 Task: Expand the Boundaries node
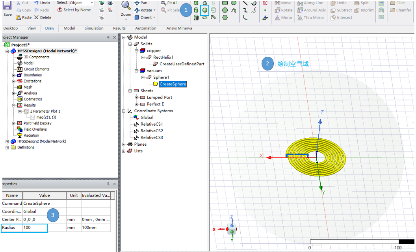[13, 75]
